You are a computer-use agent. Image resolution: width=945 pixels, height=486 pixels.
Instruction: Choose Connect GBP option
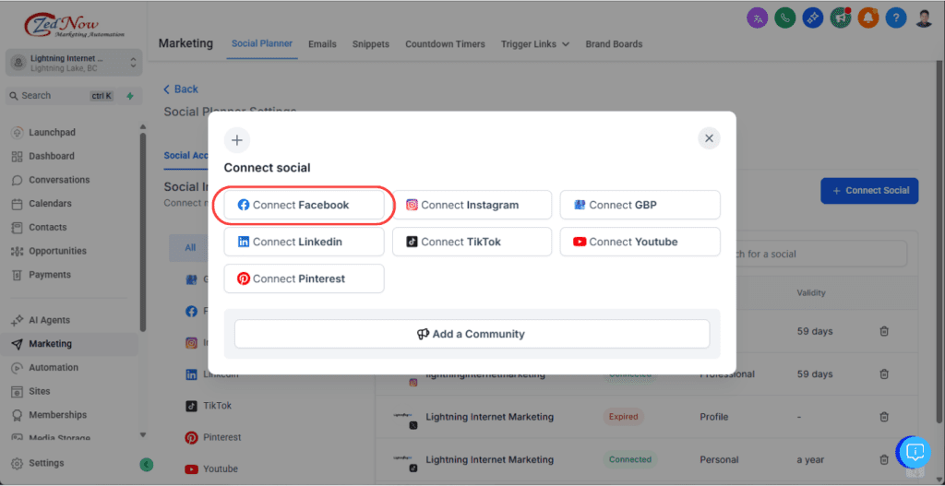(x=640, y=205)
